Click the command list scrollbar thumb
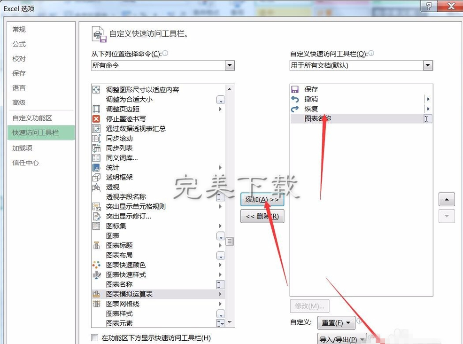This screenshot has height=344, width=463. (x=230, y=242)
